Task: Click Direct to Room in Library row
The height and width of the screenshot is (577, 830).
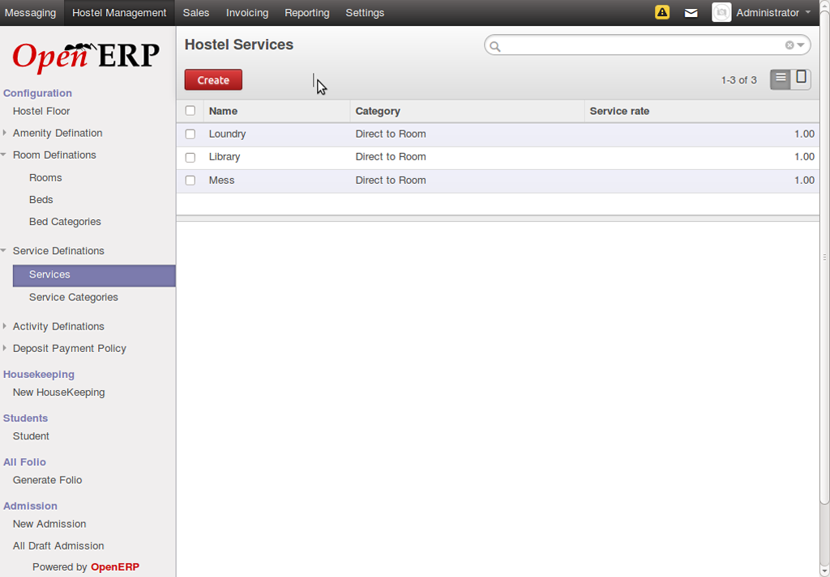Action: pyautogui.click(x=391, y=157)
